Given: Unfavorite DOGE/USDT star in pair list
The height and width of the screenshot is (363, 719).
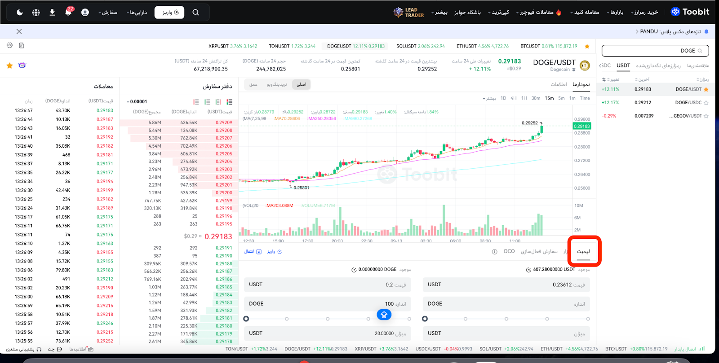Looking at the screenshot, I should [706, 89].
